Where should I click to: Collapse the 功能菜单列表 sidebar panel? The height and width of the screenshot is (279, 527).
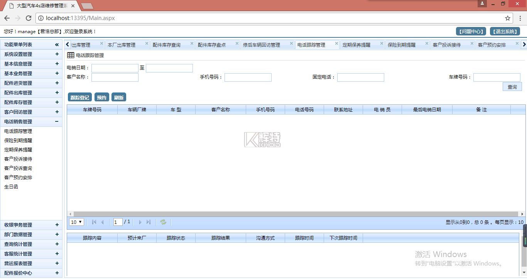57,45
